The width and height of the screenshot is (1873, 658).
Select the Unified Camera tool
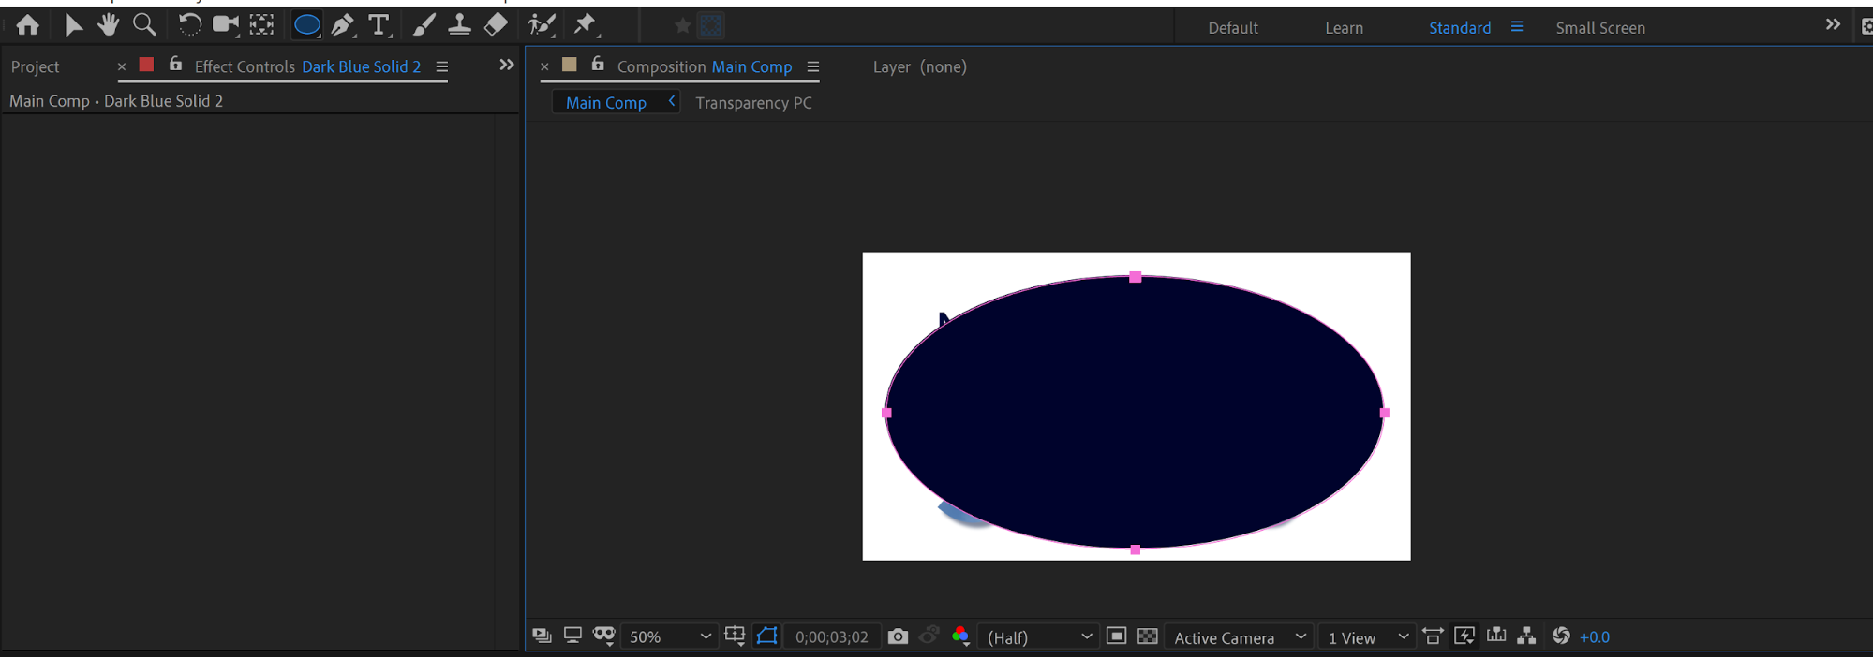tap(226, 25)
